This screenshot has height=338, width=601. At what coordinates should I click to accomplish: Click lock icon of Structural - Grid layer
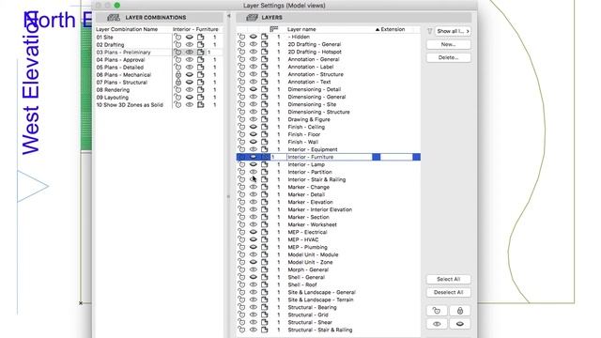point(241,315)
